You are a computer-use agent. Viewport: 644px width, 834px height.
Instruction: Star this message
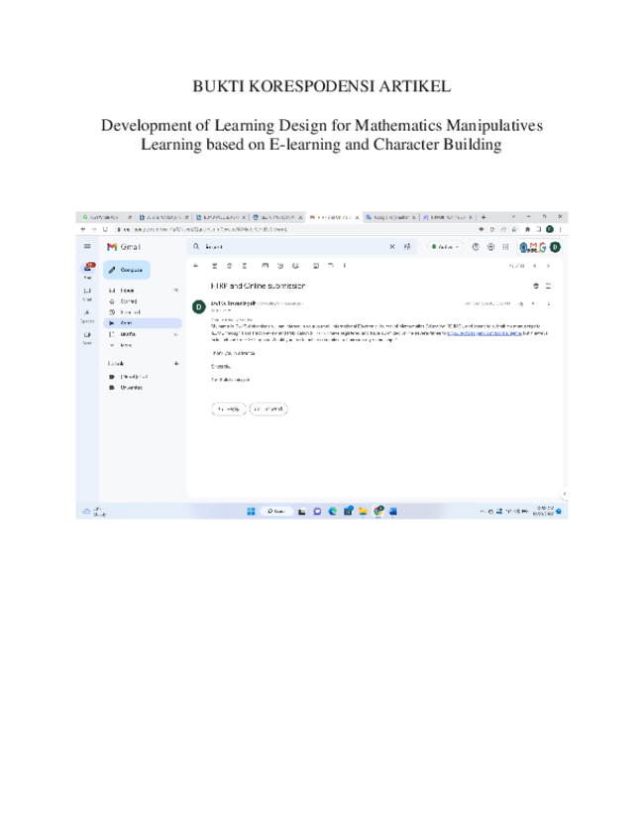click(x=521, y=303)
